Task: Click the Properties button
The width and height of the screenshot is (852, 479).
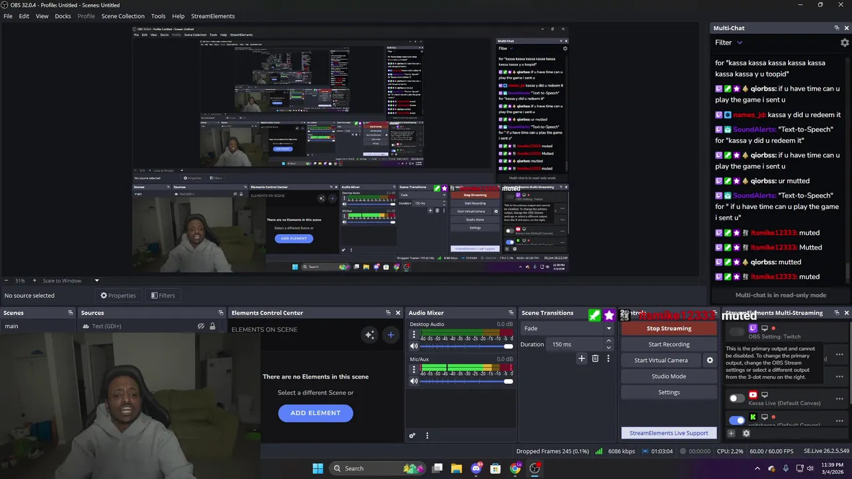Action: [118, 295]
